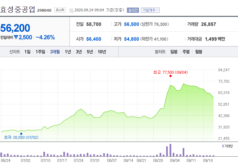
Task: Click the 07/02 date axis label
Action: pyautogui.click(x=25, y=160)
